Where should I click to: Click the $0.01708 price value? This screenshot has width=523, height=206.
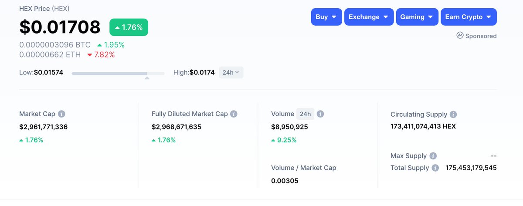[x=60, y=27]
